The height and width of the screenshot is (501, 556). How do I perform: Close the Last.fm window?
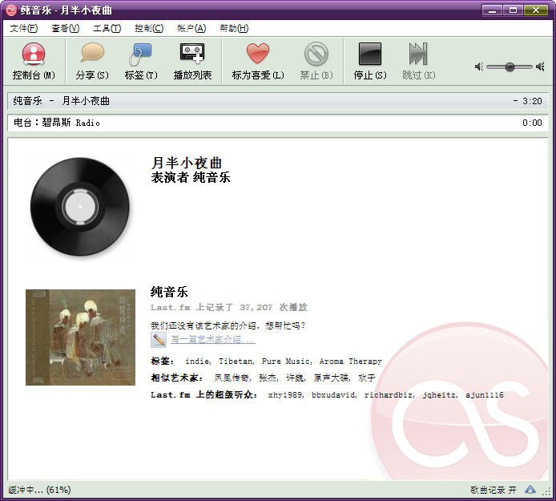(536, 10)
